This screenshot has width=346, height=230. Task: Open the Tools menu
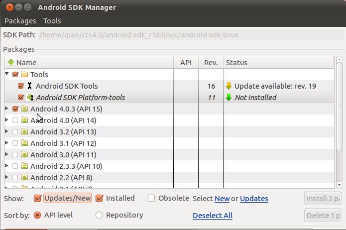click(52, 21)
